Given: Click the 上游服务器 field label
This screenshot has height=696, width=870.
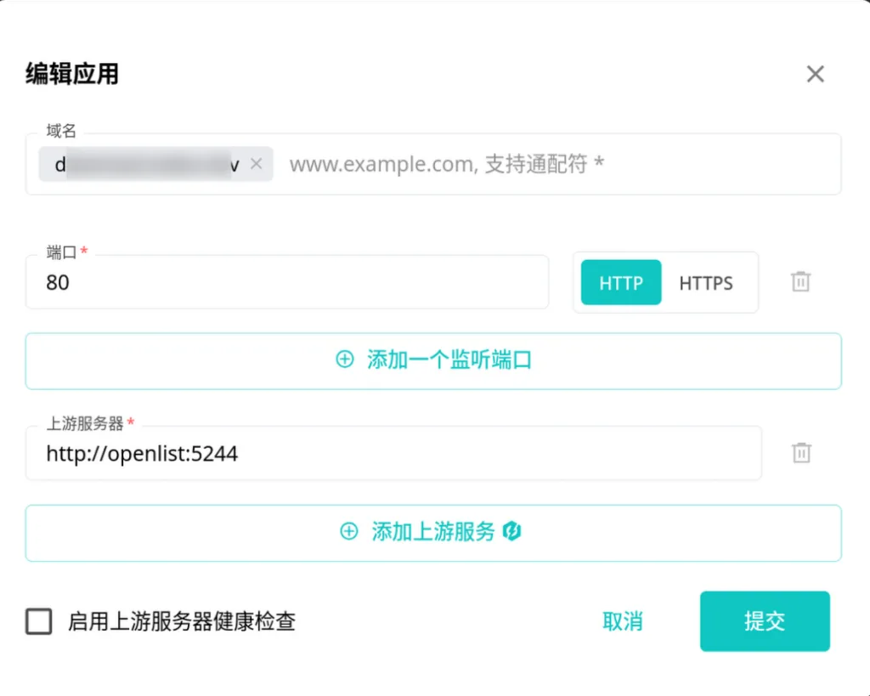Looking at the screenshot, I should point(85,422).
